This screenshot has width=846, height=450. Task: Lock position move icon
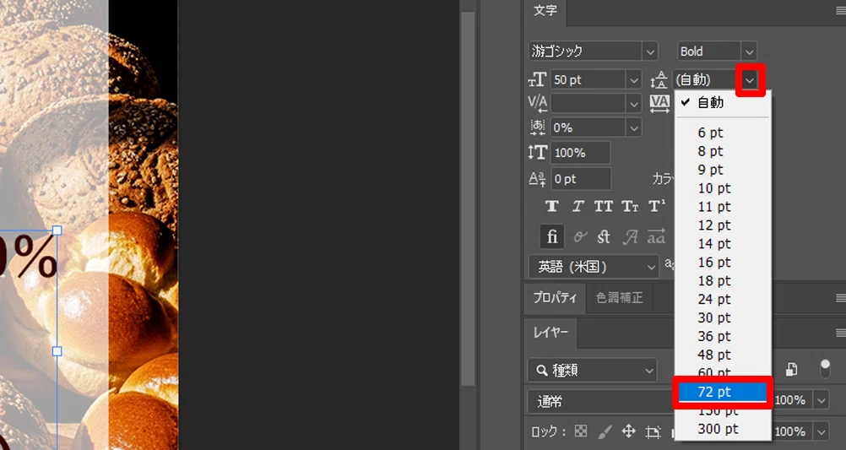628,431
